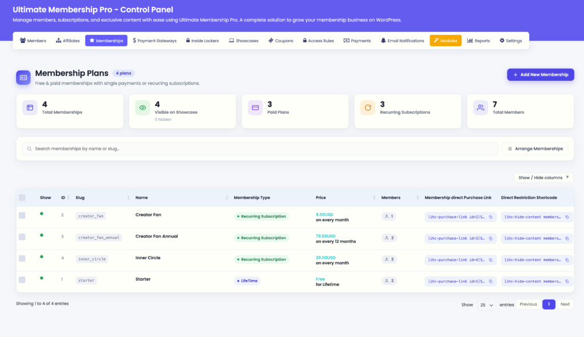The height and width of the screenshot is (337, 584).
Task: Open members count badge for Creator Fan
Action: (x=389, y=216)
